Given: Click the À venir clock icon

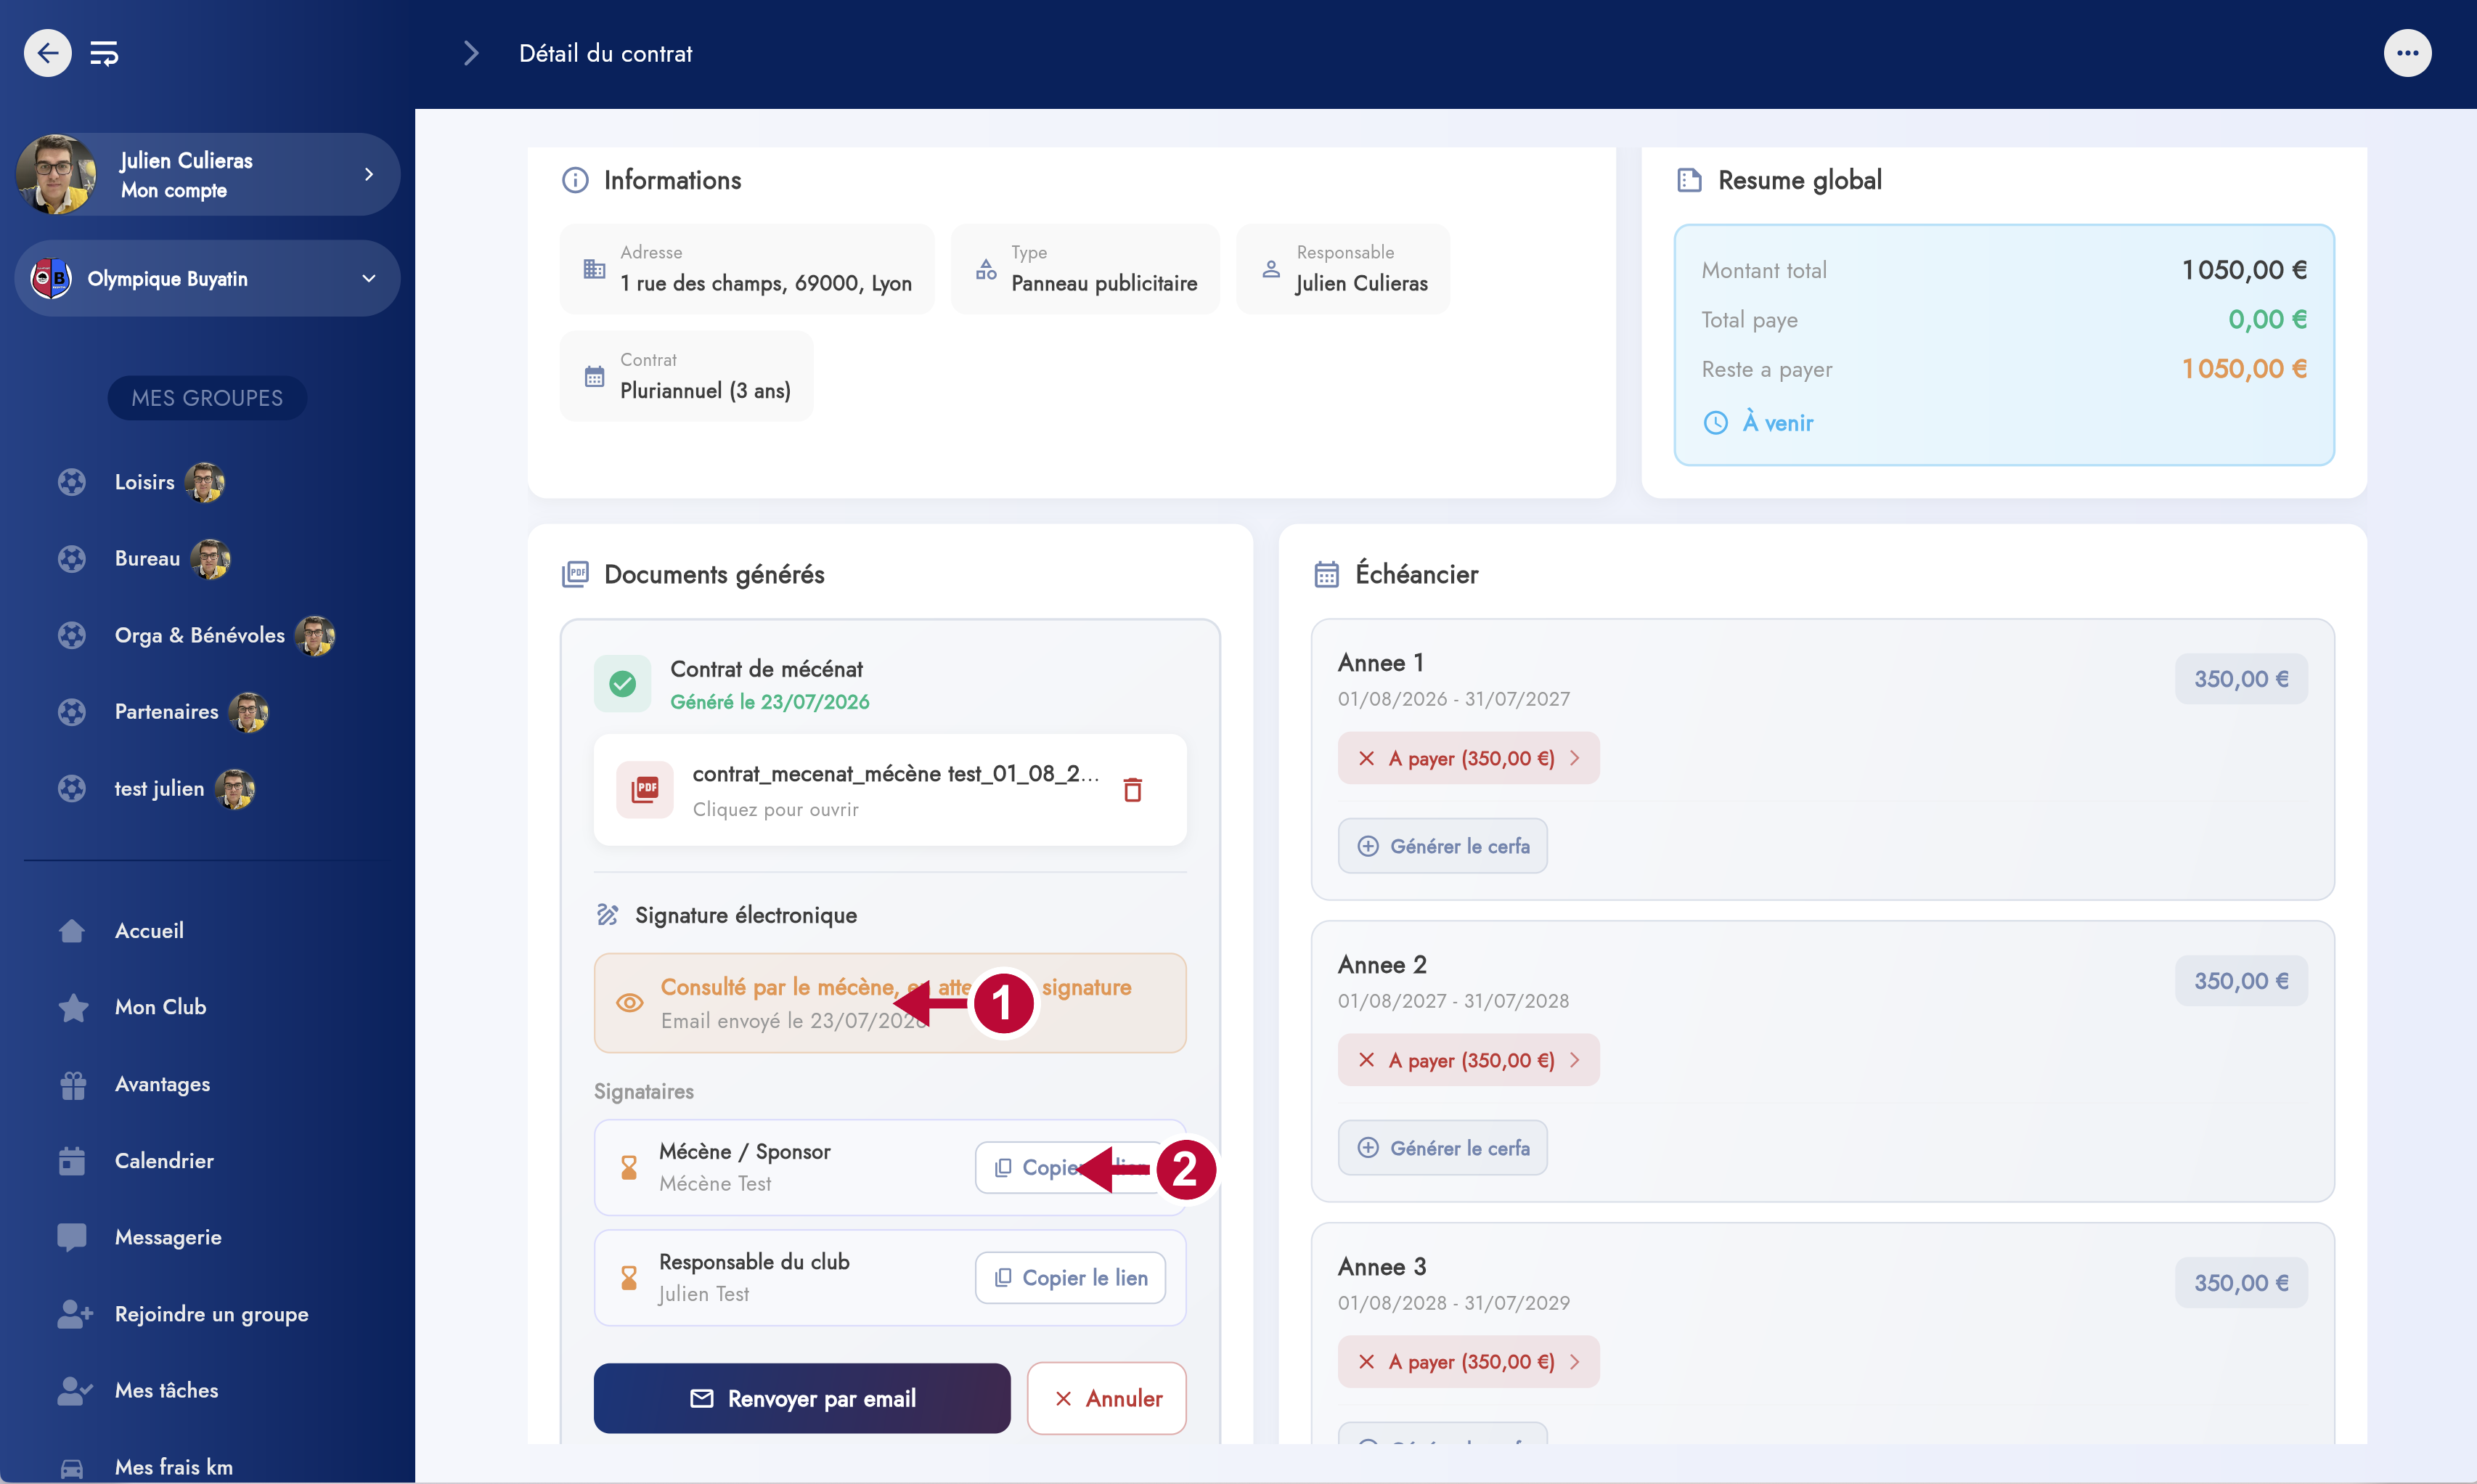Looking at the screenshot, I should pos(1715,423).
